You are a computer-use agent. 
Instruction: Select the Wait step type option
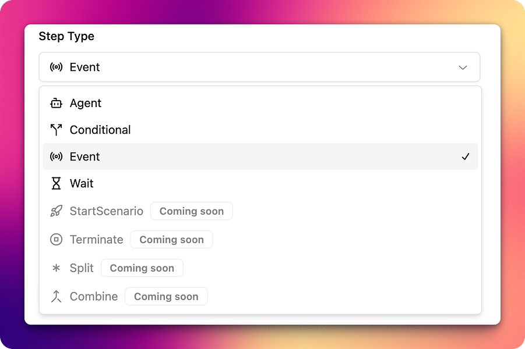coord(260,183)
